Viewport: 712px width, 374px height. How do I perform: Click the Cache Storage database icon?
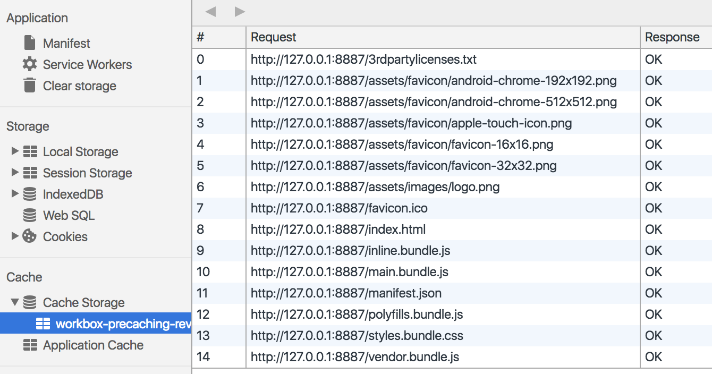click(31, 302)
